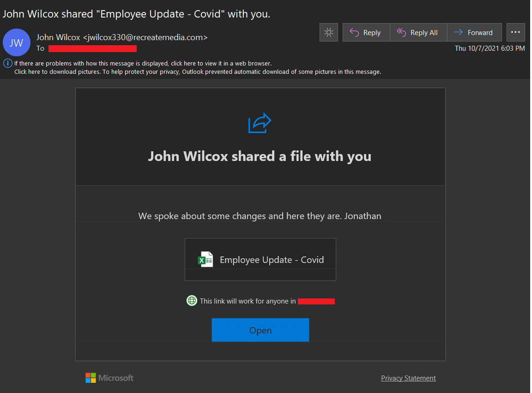This screenshot has height=393, width=532.
Task: Forward this email message
Action: pyautogui.click(x=474, y=33)
